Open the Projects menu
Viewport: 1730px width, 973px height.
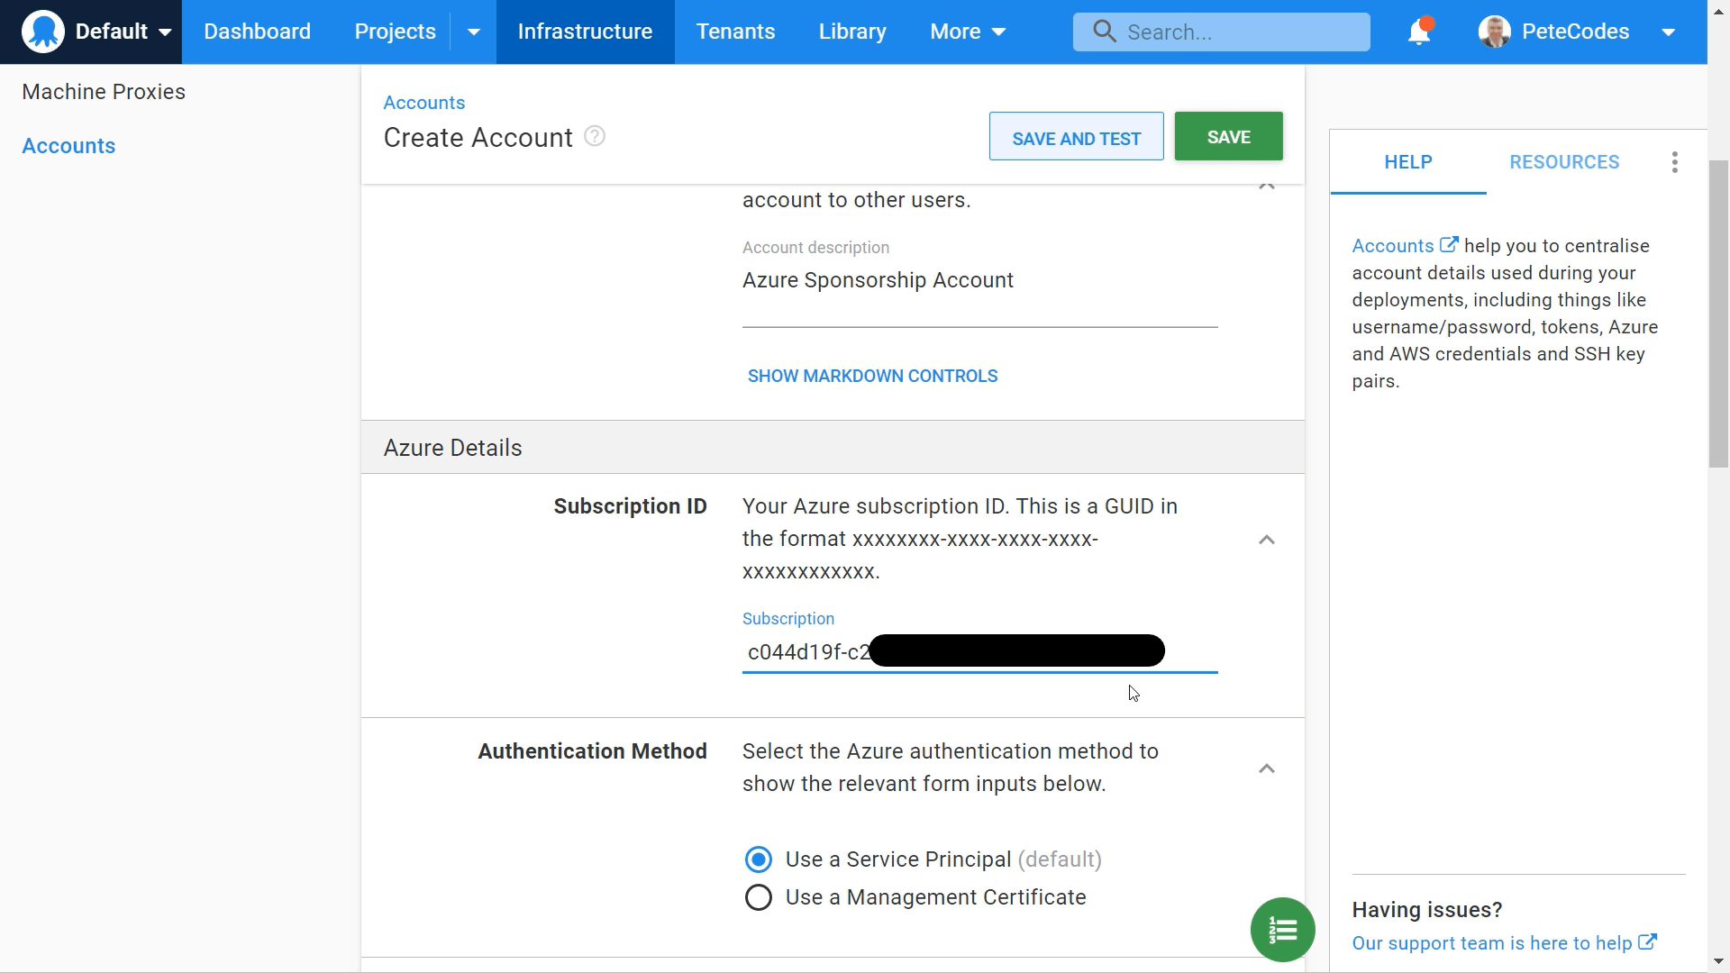395,32
